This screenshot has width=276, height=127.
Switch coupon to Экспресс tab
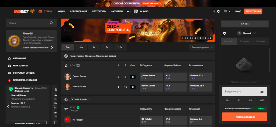point(245,41)
